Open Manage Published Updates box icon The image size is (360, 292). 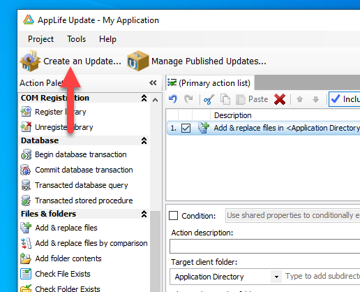pyautogui.click(x=138, y=61)
